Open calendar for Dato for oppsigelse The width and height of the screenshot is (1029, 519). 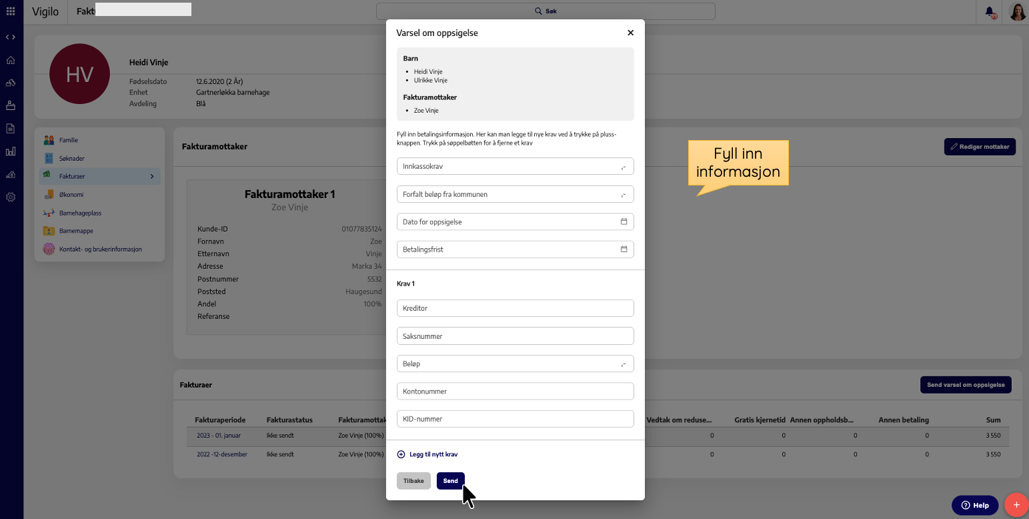[x=624, y=221]
